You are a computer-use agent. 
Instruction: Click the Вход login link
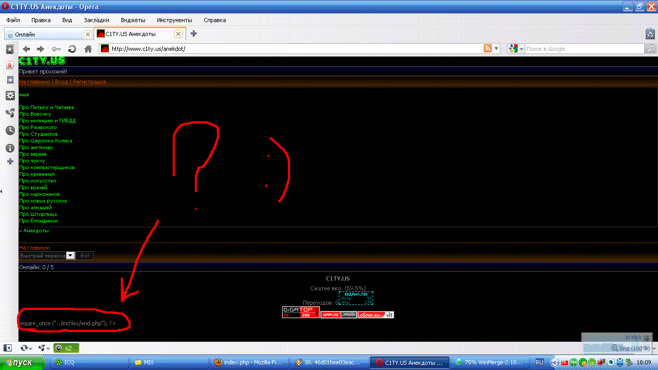pyautogui.click(x=61, y=82)
